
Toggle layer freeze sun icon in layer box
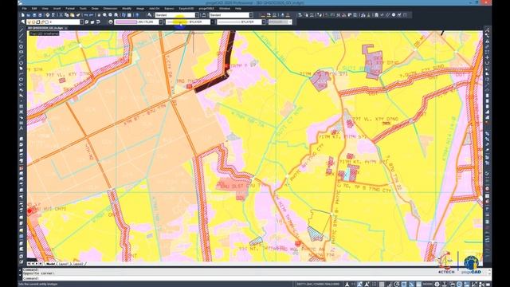(33, 22)
